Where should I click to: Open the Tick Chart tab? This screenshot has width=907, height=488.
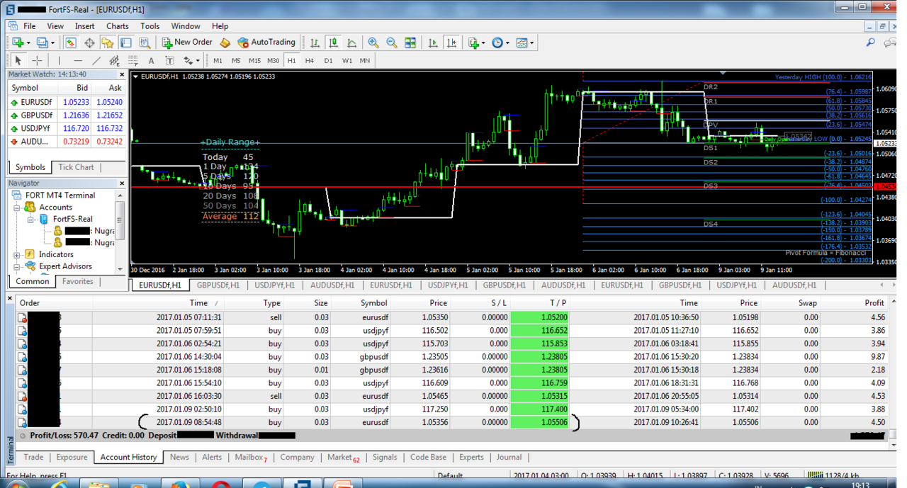[x=76, y=168]
